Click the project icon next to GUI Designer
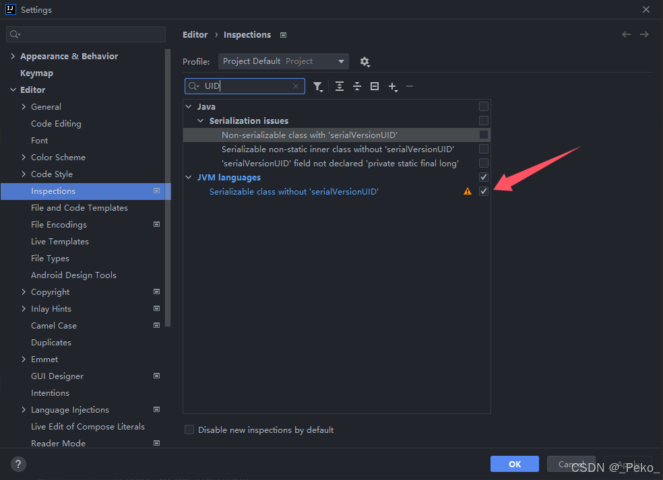The height and width of the screenshot is (480, 663). [x=156, y=376]
